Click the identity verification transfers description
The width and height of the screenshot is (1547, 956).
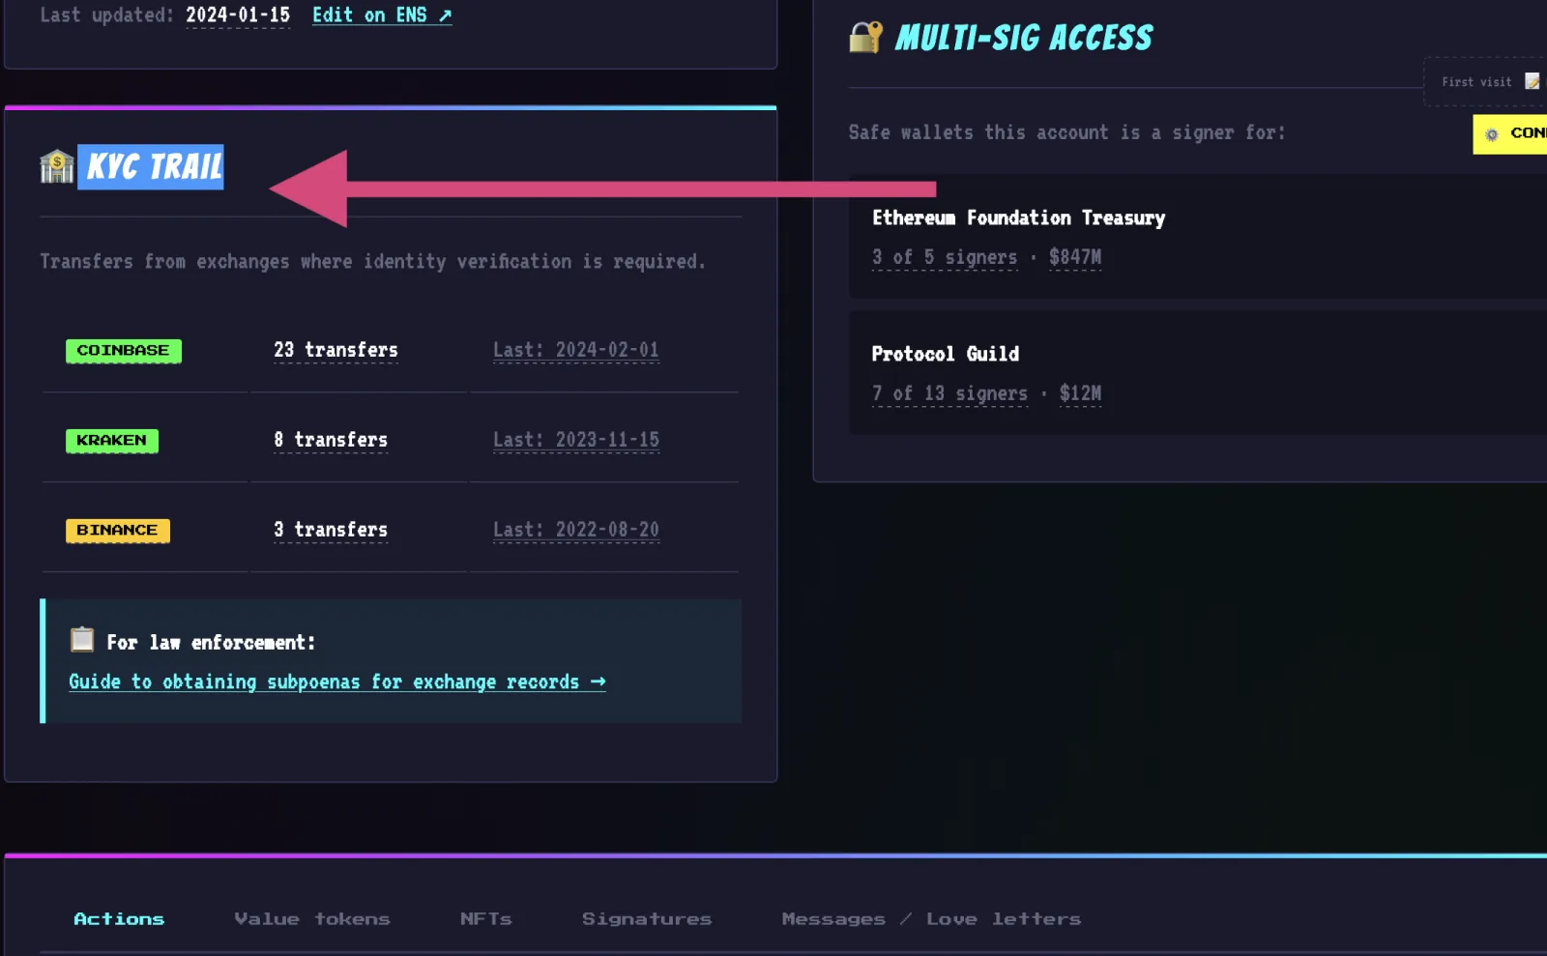373,262
